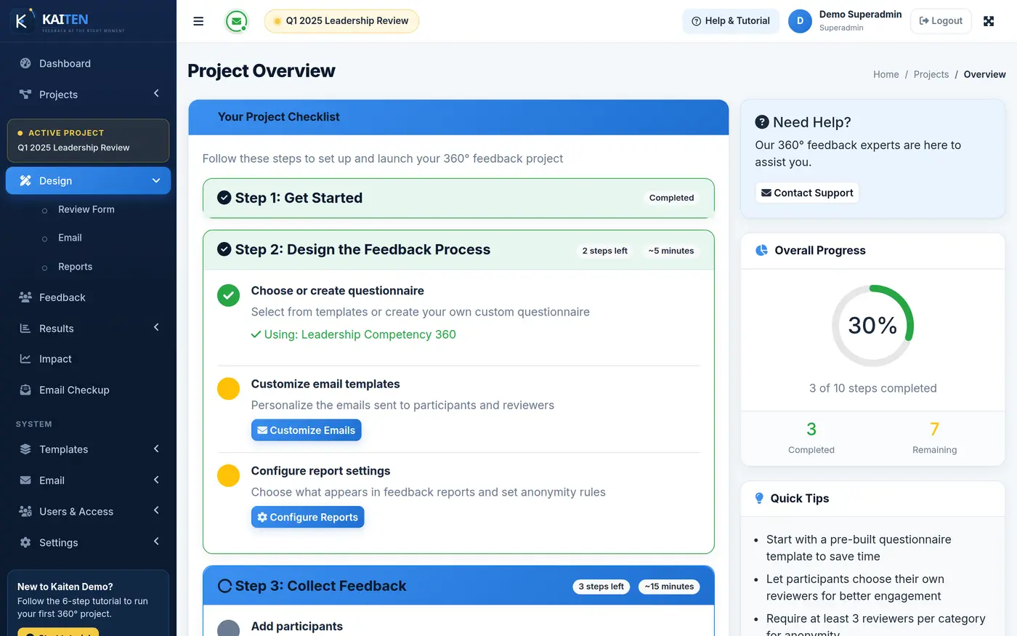The image size is (1017, 636).
Task: Click the green envelope status icon in the top bar
Action: click(x=236, y=21)
